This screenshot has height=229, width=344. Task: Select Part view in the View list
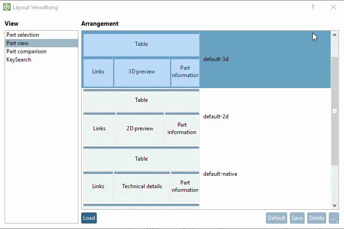(41, 43)
